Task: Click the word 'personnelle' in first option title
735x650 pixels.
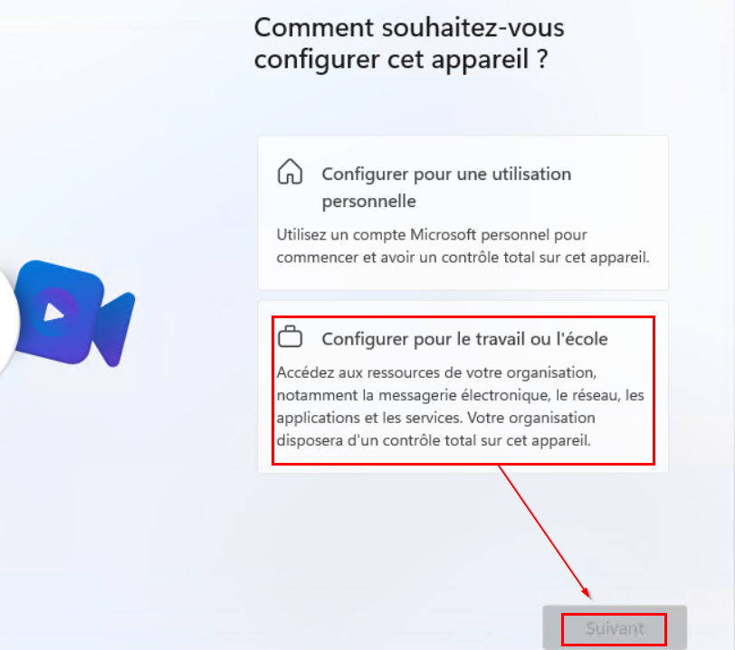Action: pos(369,202)
